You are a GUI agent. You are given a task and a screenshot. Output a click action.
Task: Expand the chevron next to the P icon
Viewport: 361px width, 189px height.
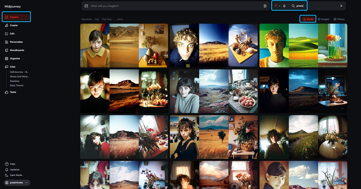[x=280, y=6]
